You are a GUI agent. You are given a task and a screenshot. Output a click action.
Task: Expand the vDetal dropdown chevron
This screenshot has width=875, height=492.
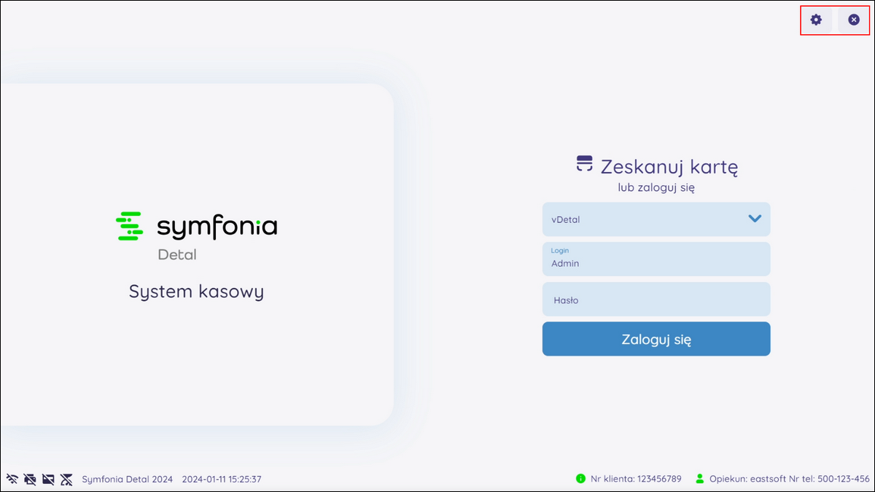(755, 219)
